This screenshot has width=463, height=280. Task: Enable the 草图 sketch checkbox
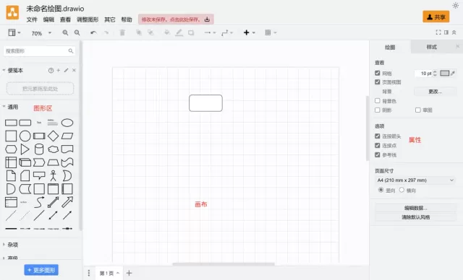coord(418,110)
